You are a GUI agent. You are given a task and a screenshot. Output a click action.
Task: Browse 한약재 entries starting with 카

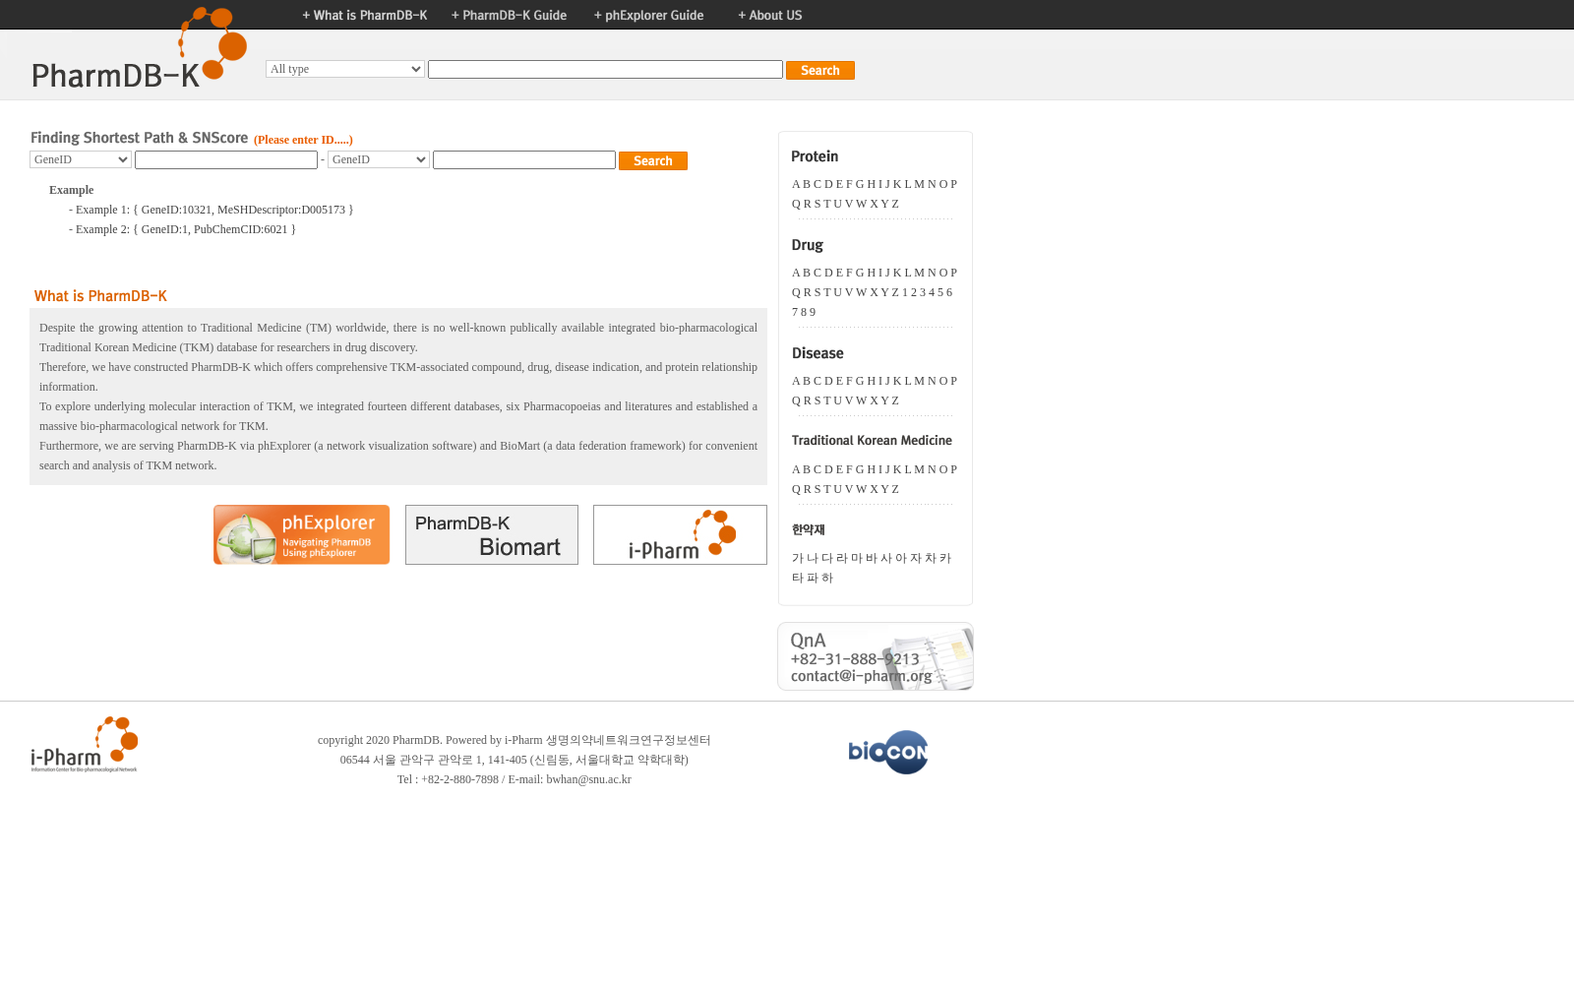(x=945, y=558)
